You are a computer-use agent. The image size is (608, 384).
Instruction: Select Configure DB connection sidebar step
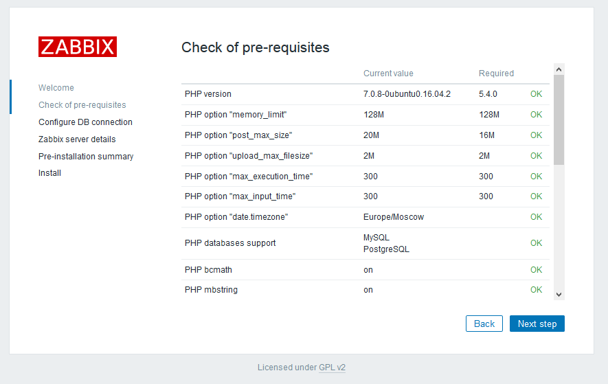tap(85, 122)
